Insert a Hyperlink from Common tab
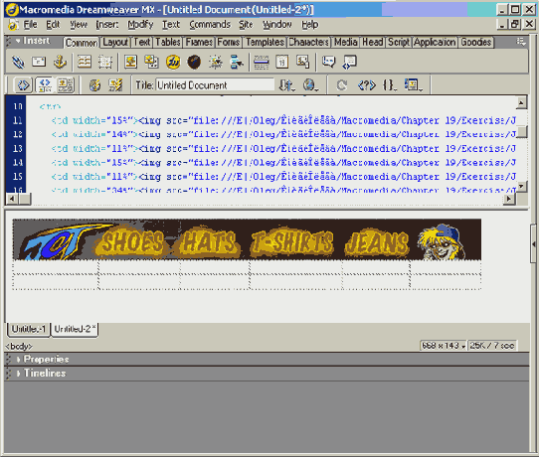Image resolution: width=539 pixels, height=457 pixels. 18,63
